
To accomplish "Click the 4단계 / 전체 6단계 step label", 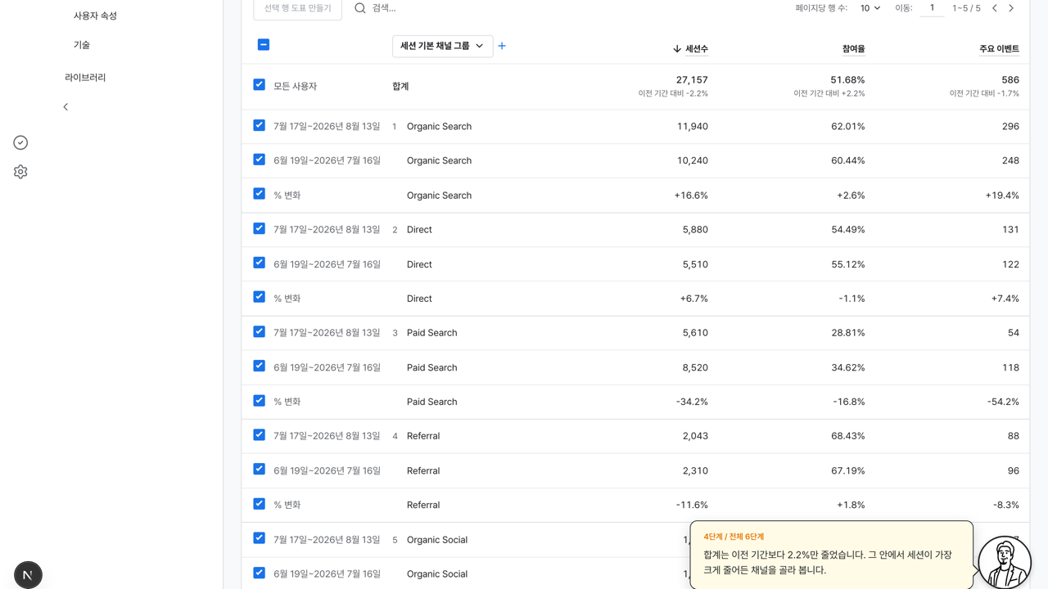I will 734,537.
